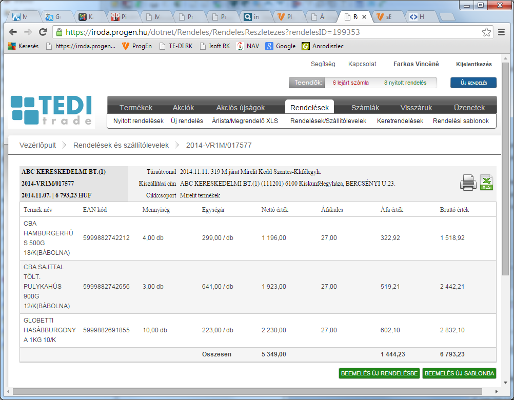The height and width of the screenshot is (400, 514).
Task: Open the Keresés bookmark
Action: (x=23, y=46)
